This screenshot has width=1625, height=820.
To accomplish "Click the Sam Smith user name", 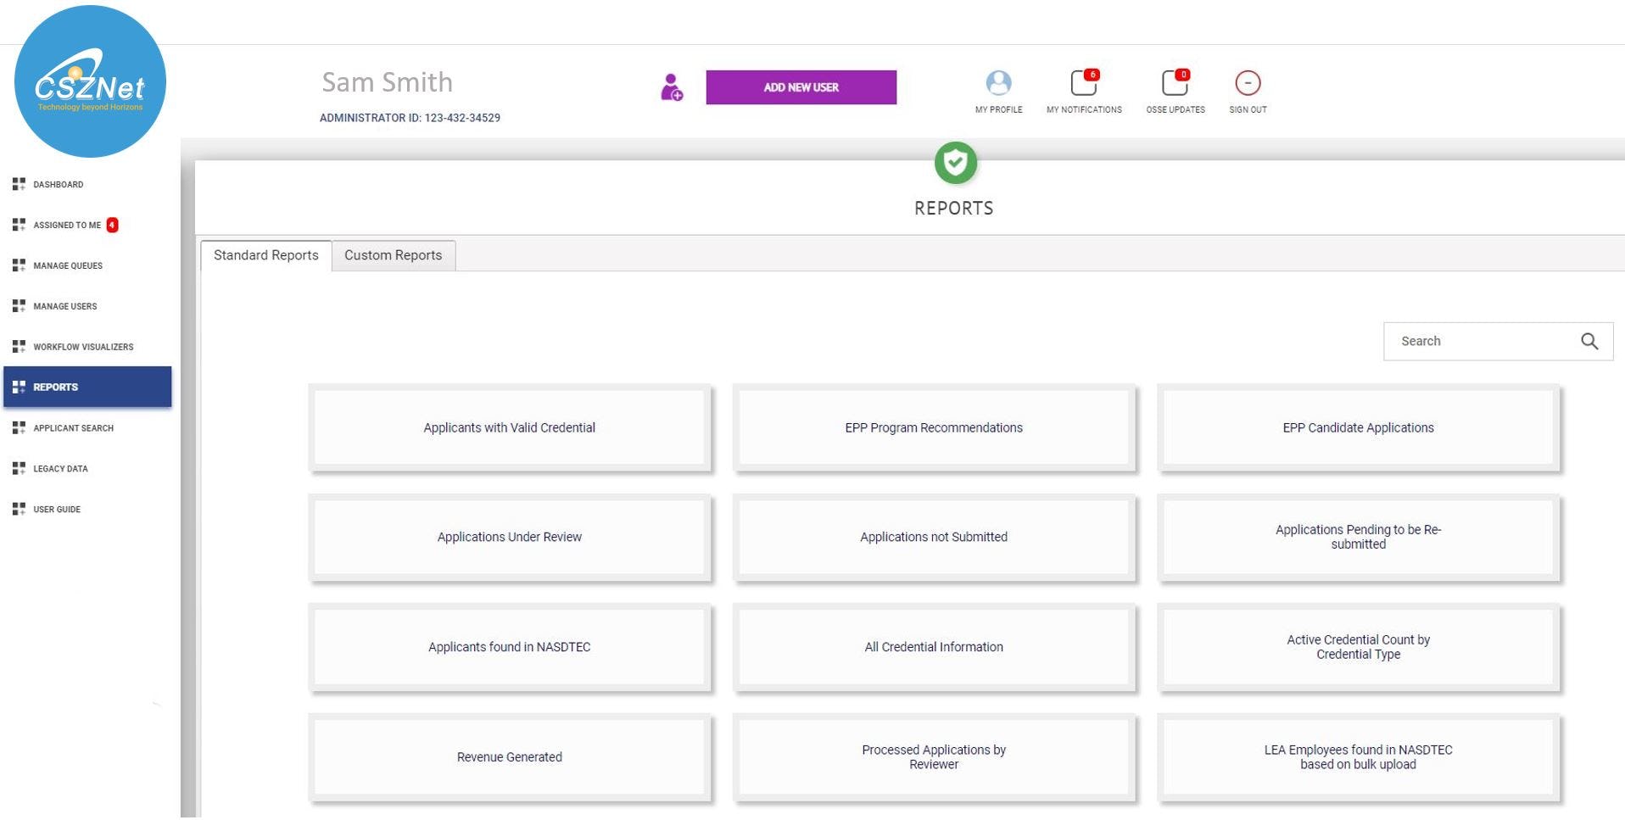I will pyautogui.click(x=387, y=82).
